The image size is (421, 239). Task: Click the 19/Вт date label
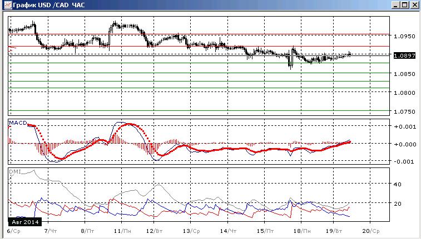[334, 231]
